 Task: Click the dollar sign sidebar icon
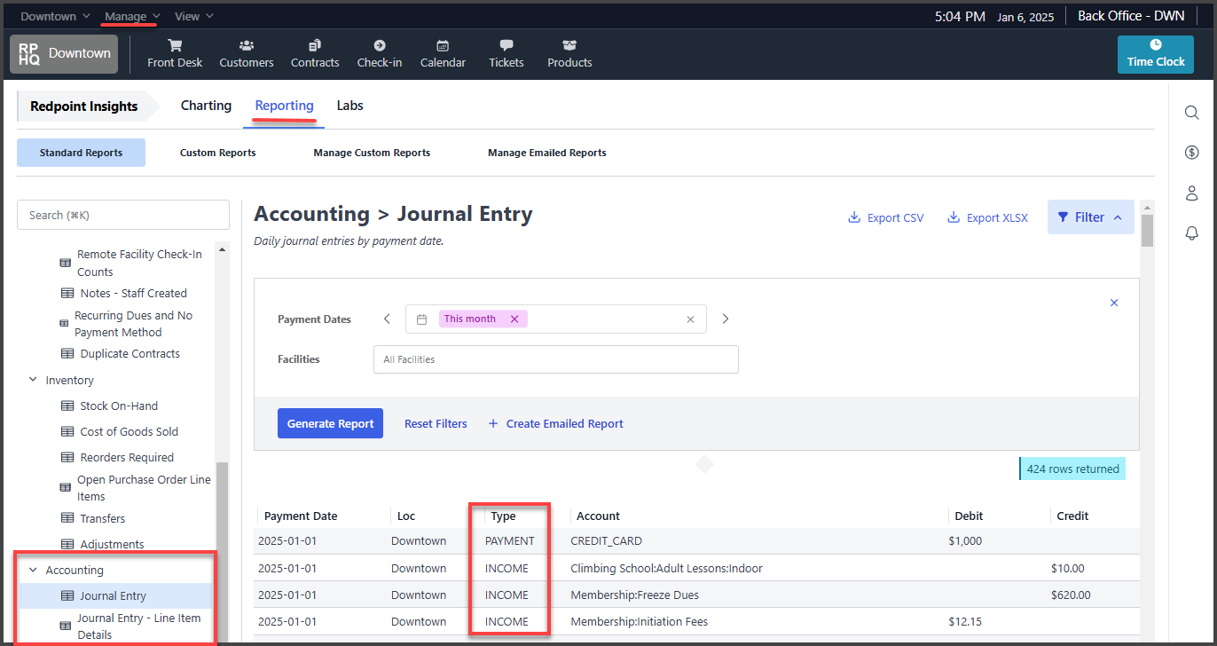pyautogui.click(x=1192, y=153)
